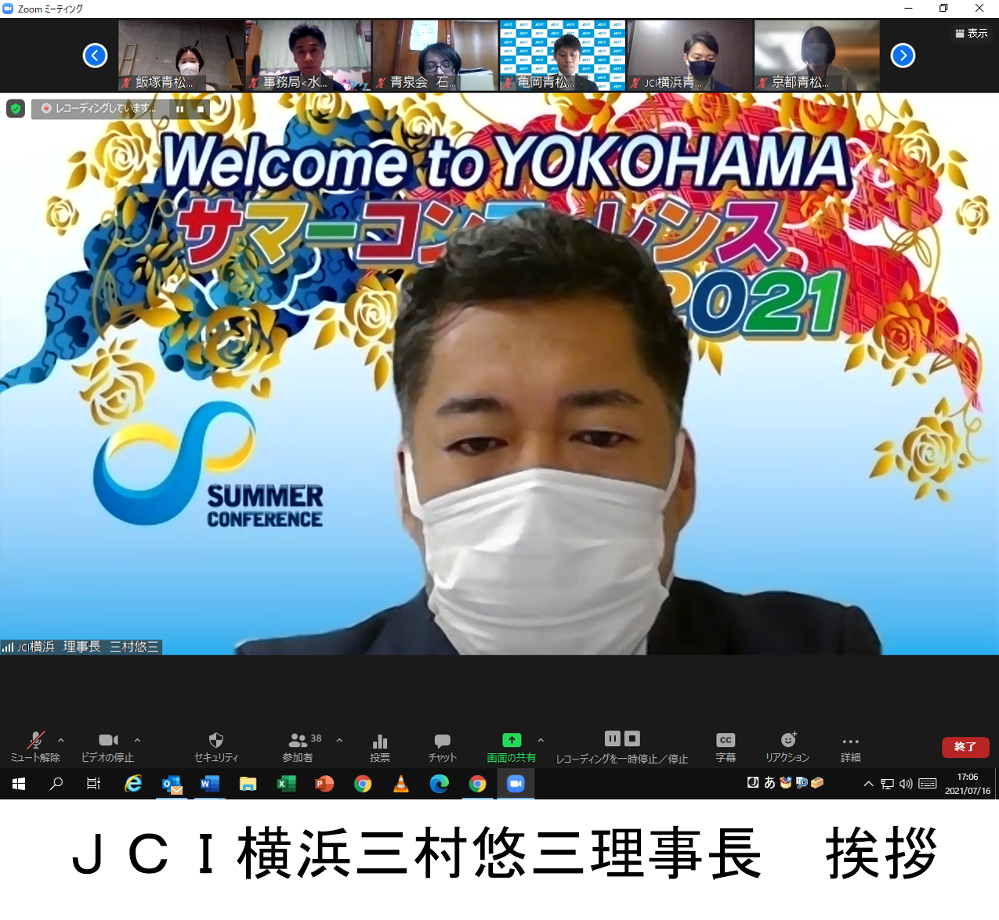999x920 pixels.
Task: Stop recording from top recording indicator
Action: (x=201, y=109)
